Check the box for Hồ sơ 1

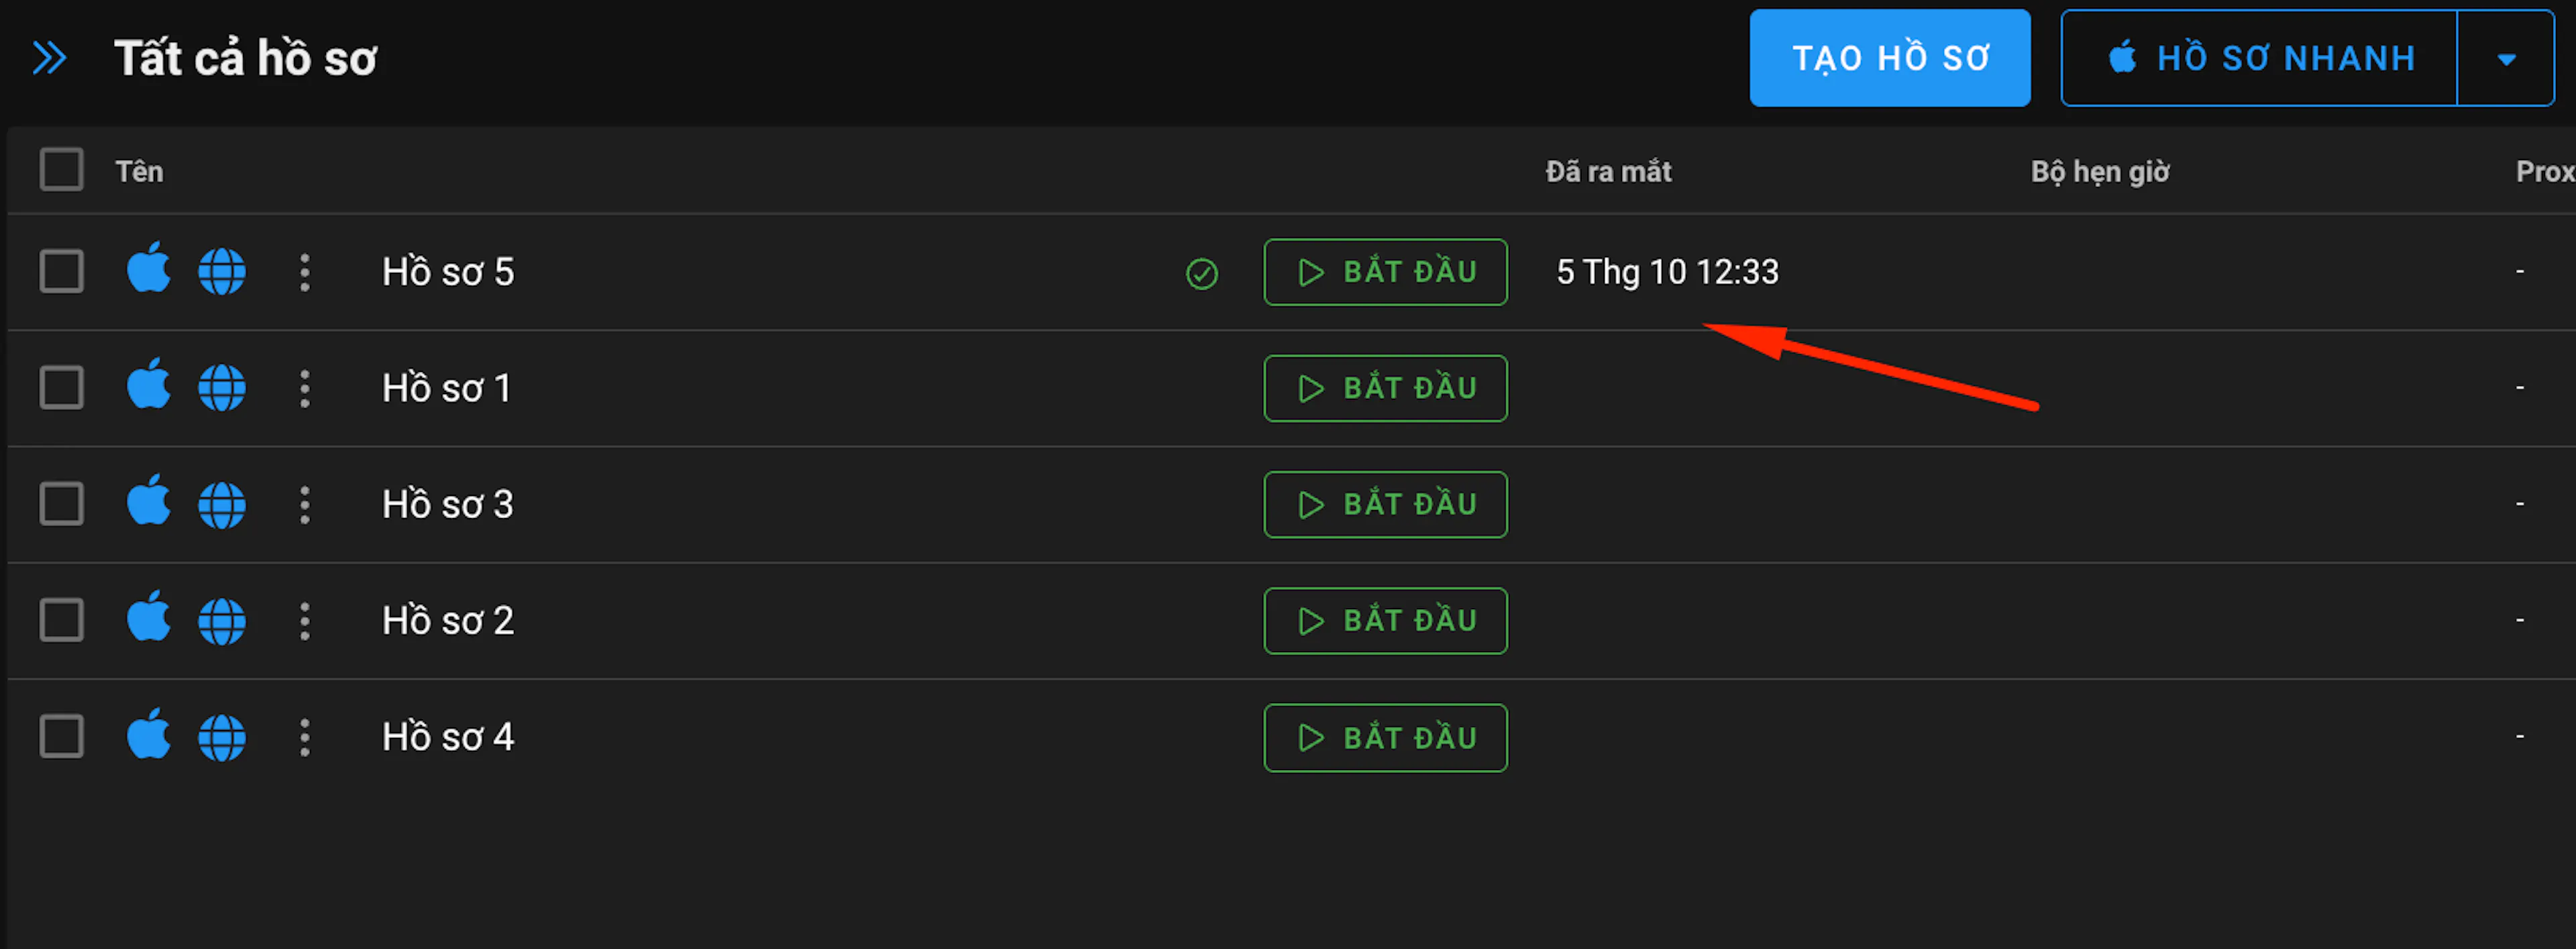click(x=61, y=387)
